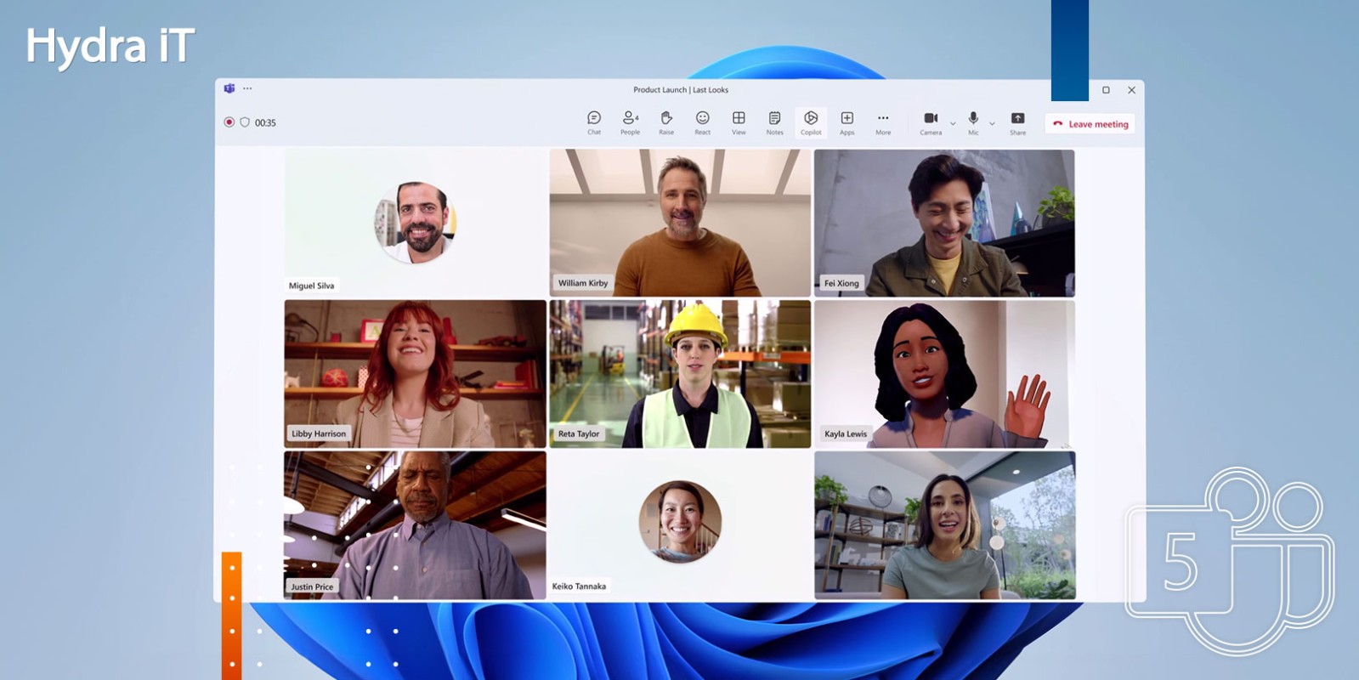
Task: Click the recording indicator icon
Action: pos(229,122)
